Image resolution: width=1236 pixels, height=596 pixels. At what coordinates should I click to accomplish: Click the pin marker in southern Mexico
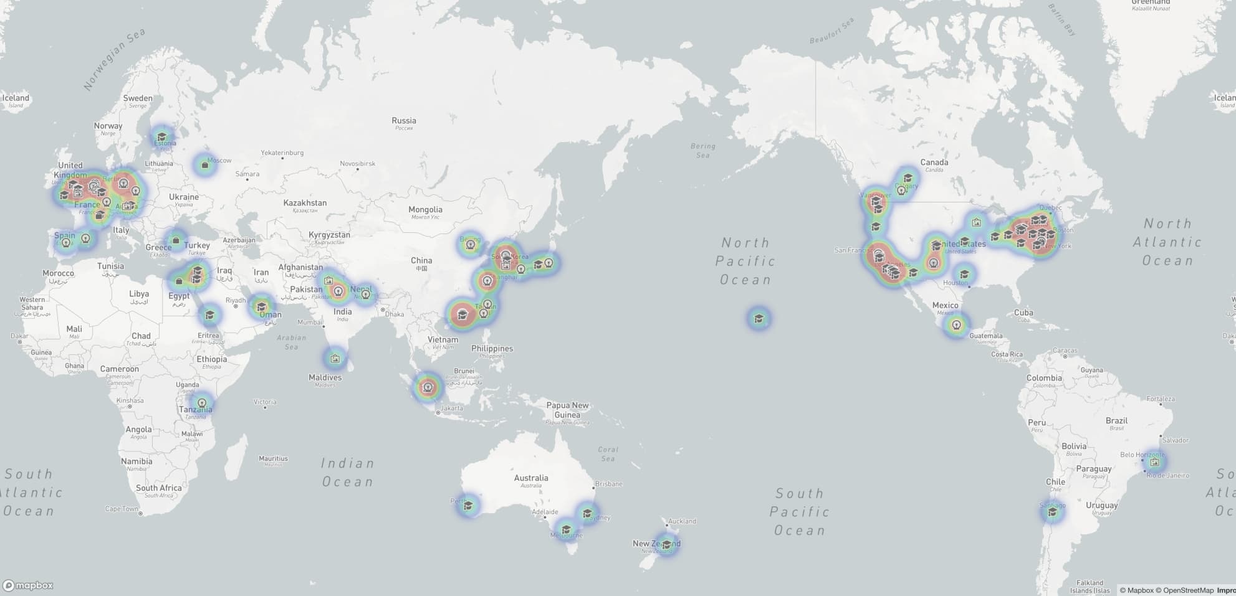(957, 324)
